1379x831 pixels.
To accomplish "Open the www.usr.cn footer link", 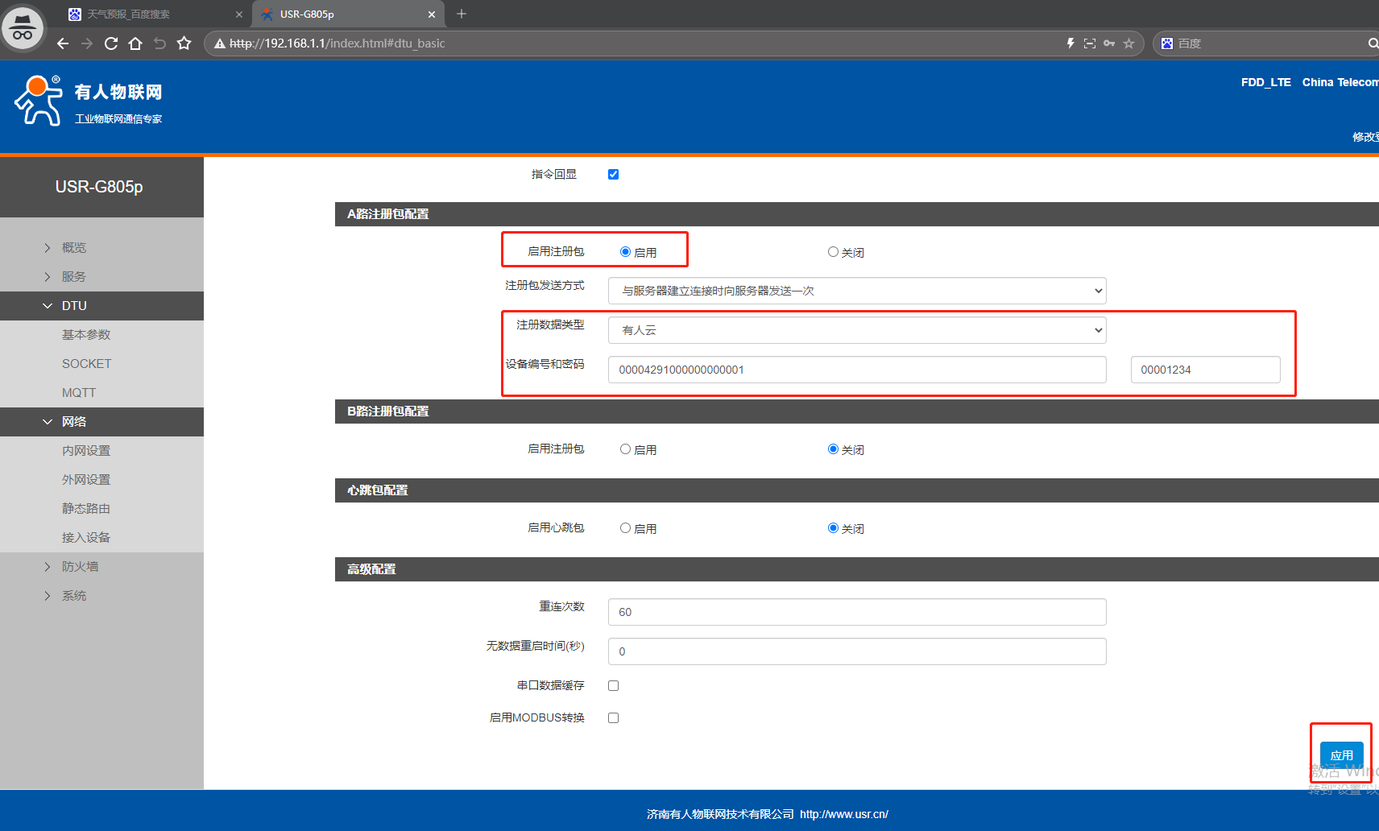I will [x=843, y=814].
